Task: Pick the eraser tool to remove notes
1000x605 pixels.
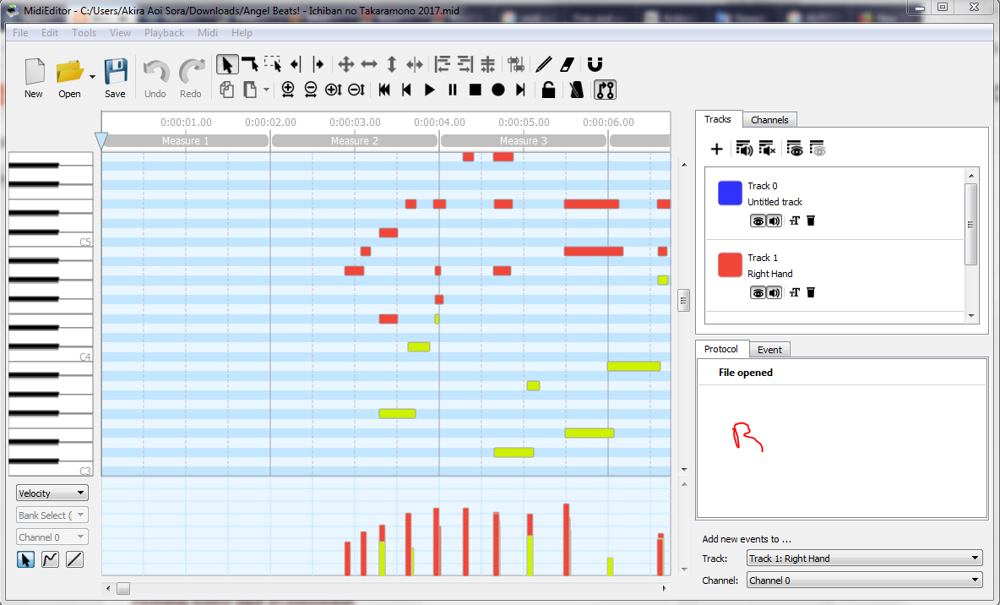Action: click(x=567, y=64)
